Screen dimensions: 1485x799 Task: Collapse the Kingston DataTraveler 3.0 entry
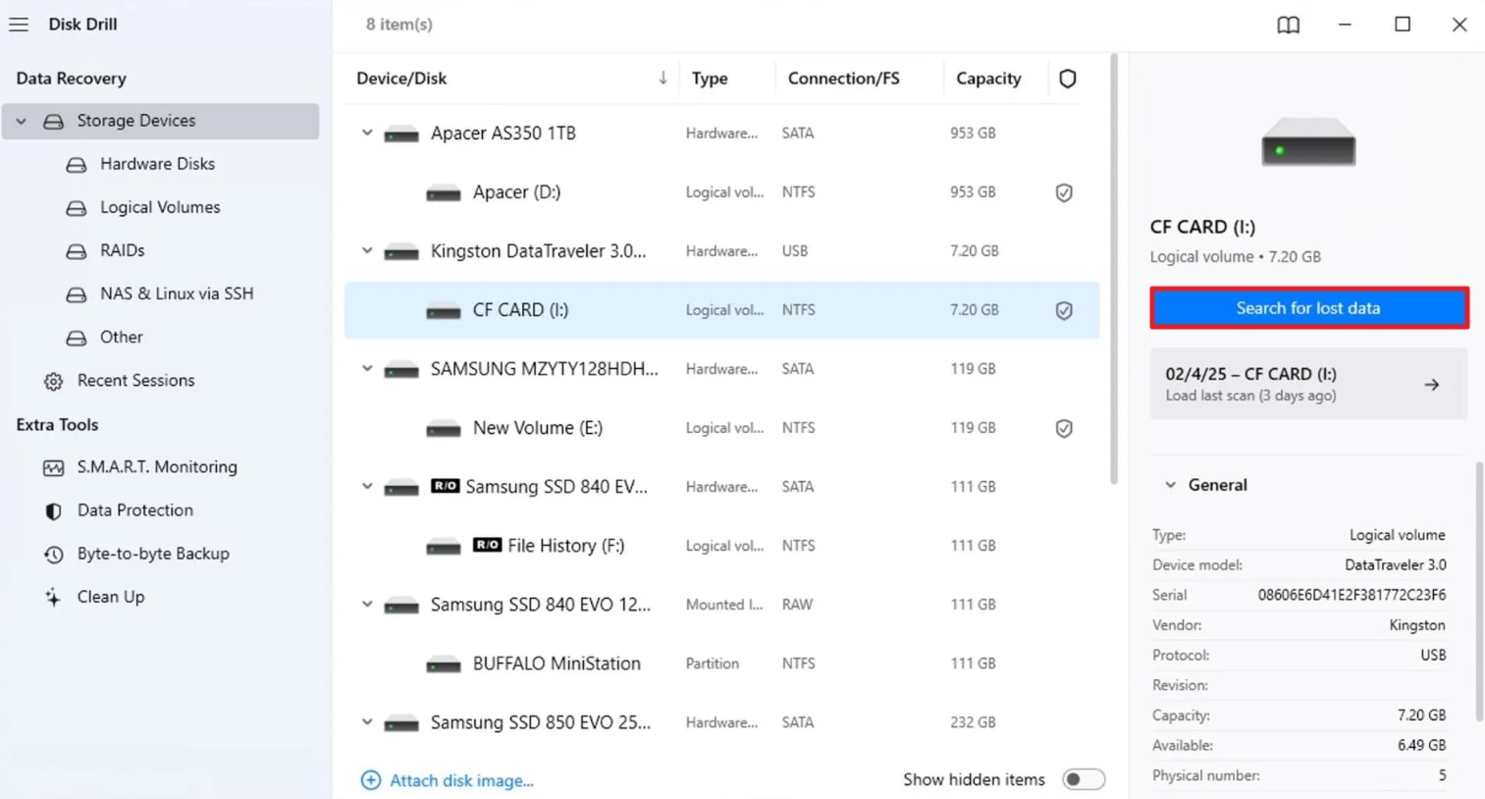point(367,251)
